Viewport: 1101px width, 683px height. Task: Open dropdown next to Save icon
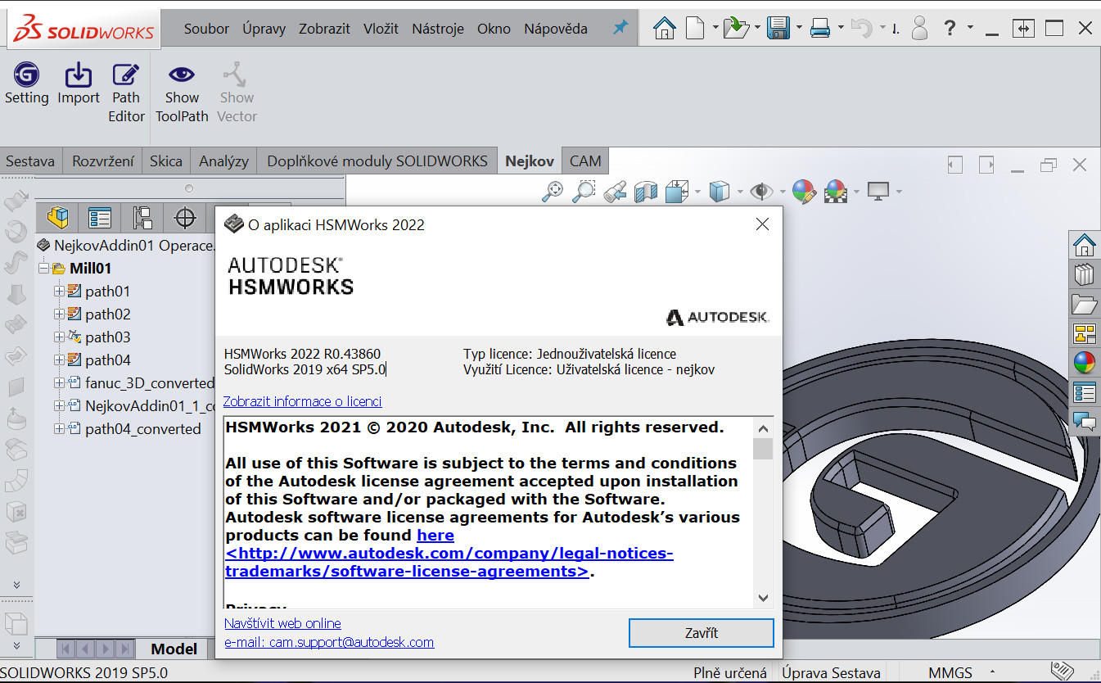pyautogui.click(x=798, y=28)
